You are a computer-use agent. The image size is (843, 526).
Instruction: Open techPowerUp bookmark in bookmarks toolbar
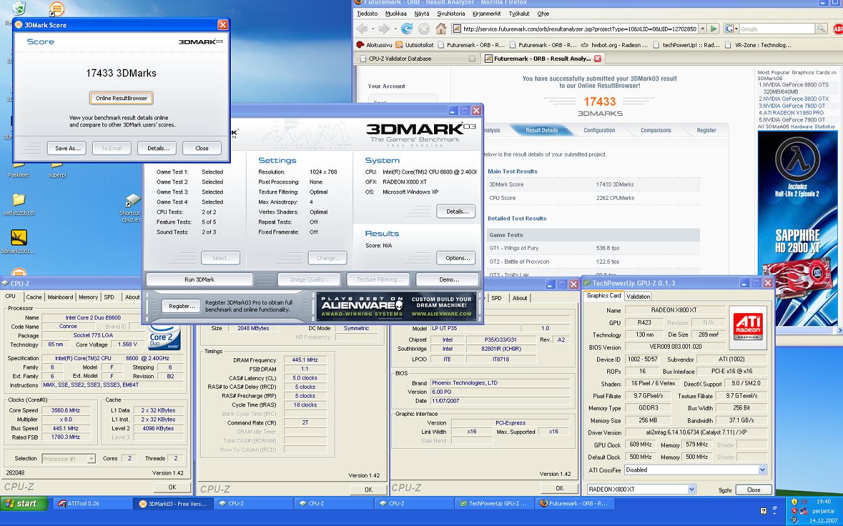tap(686, 45)
